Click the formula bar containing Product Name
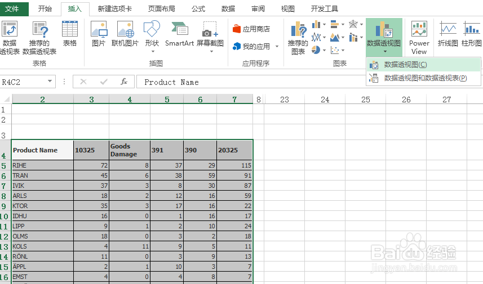Viewport: 483px width, 284px height. point(251,82)
